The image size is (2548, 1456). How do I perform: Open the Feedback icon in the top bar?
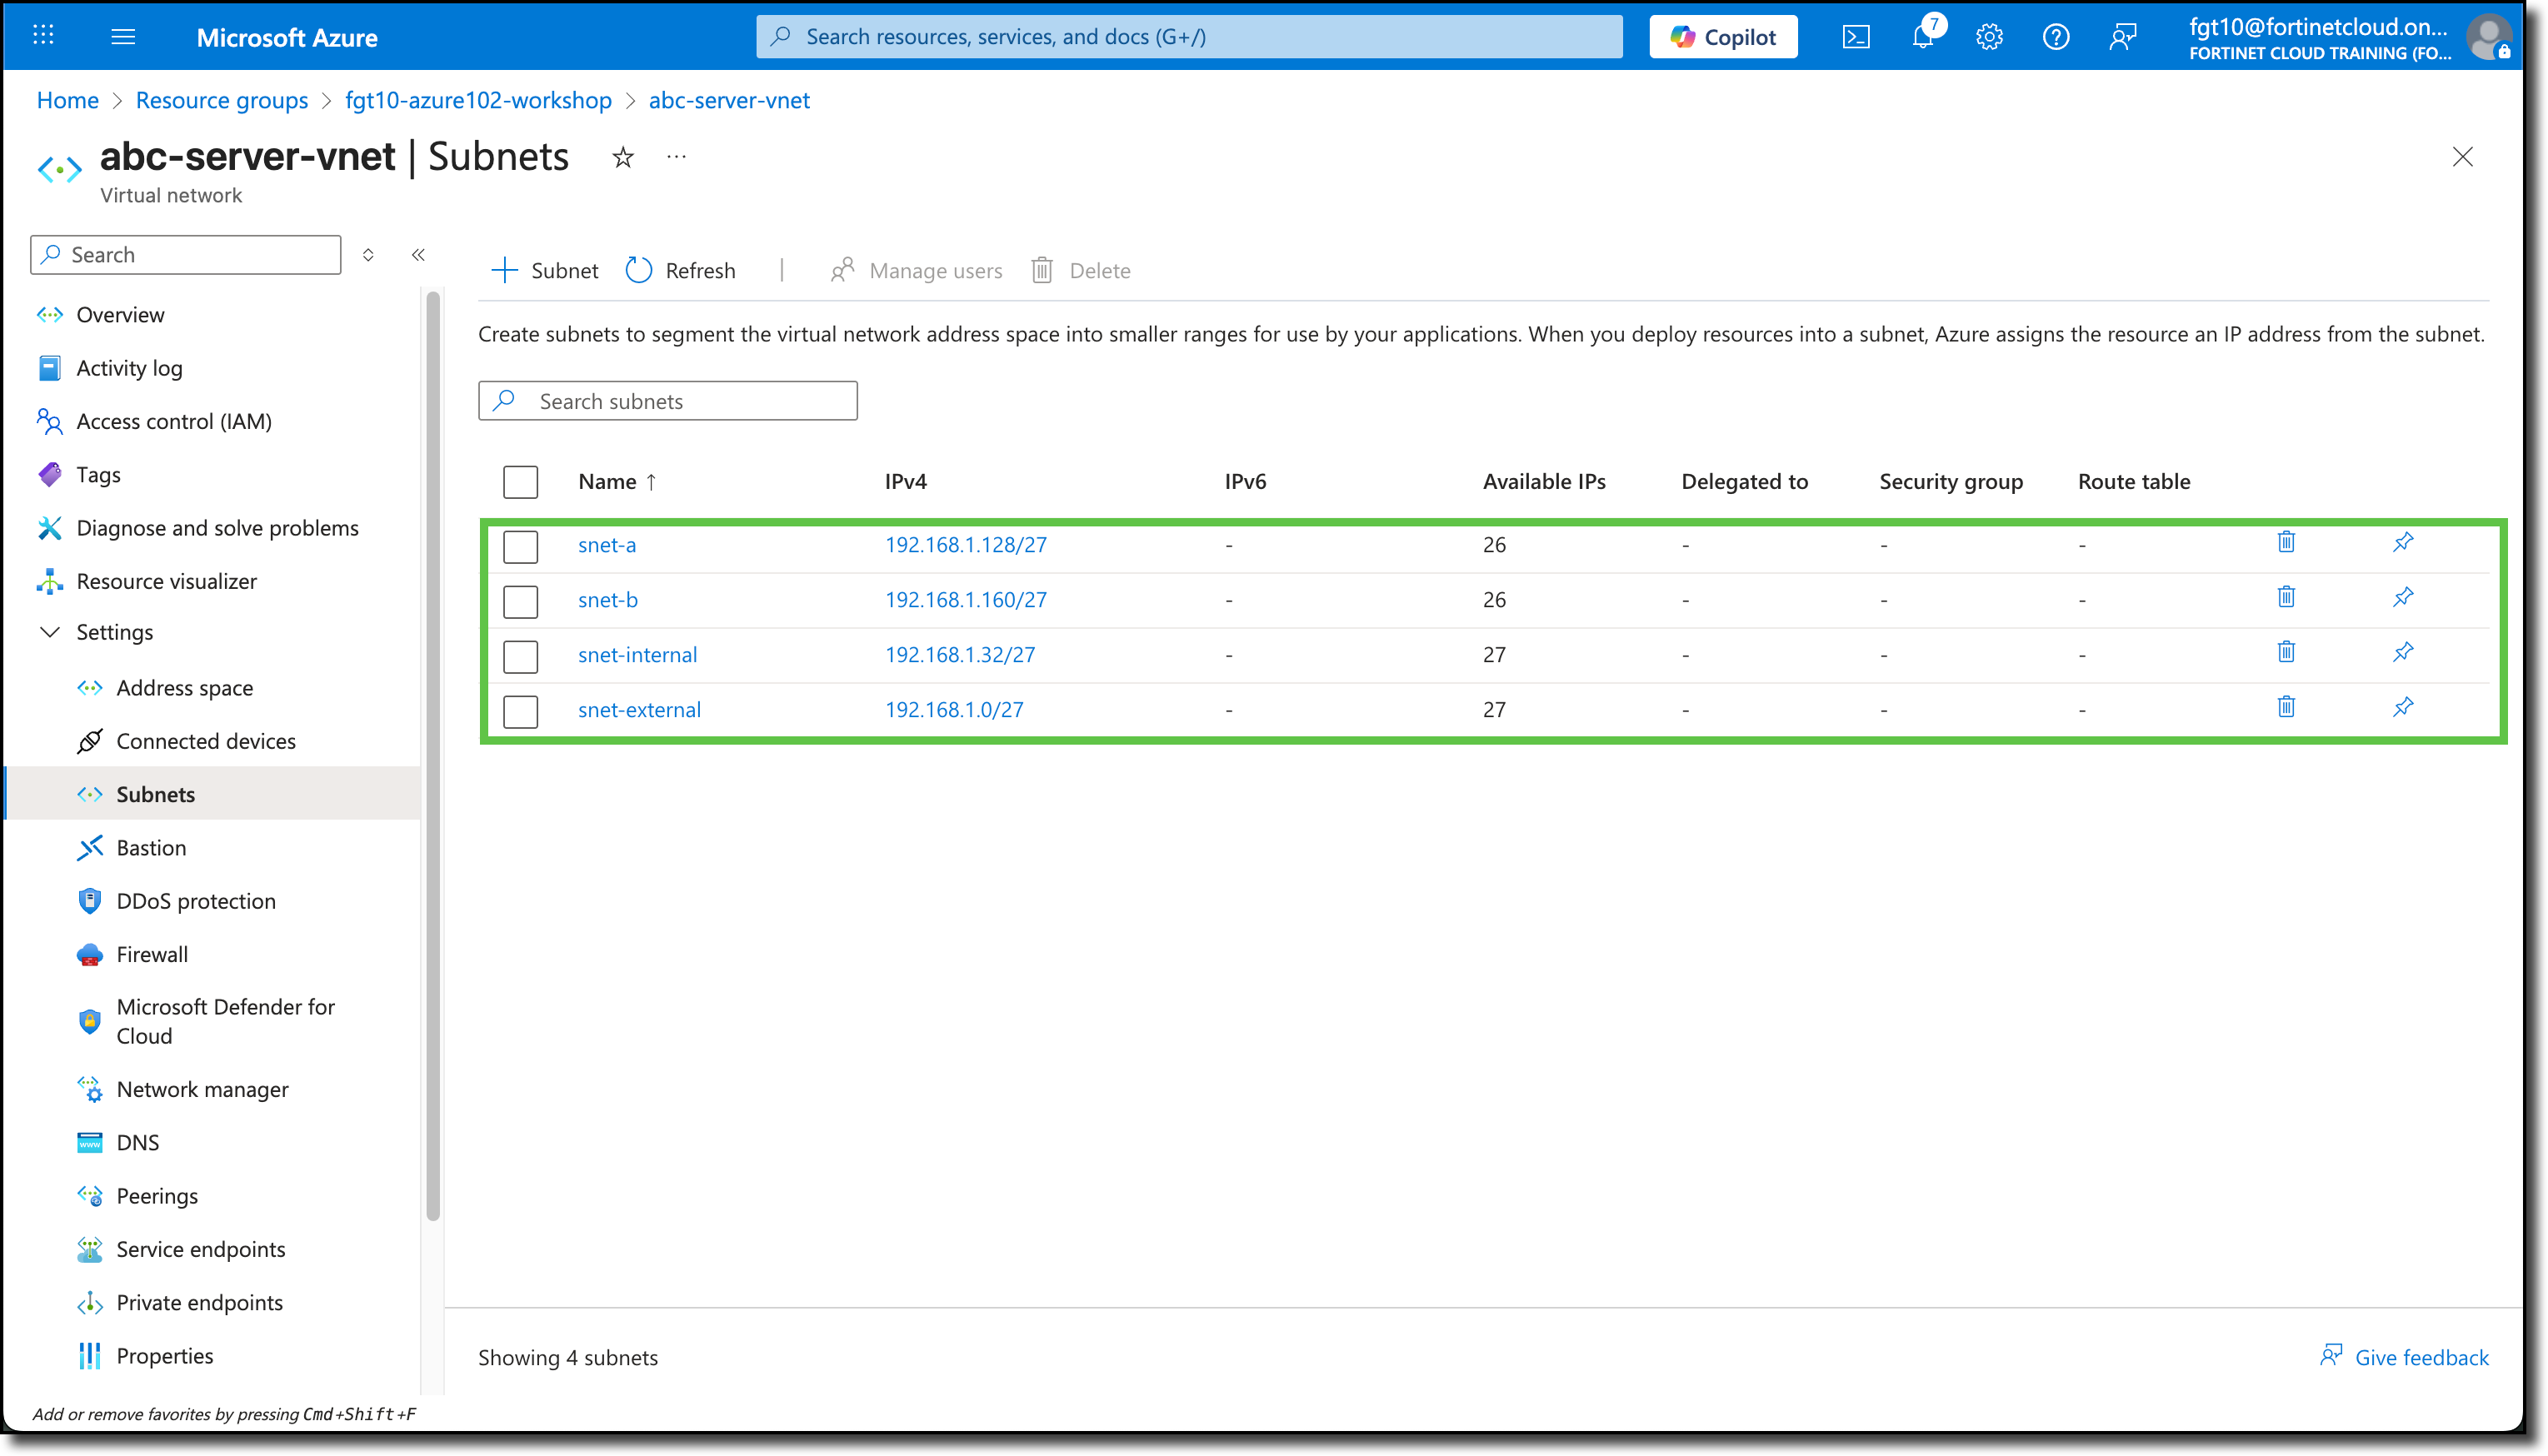pos(2122,36)
